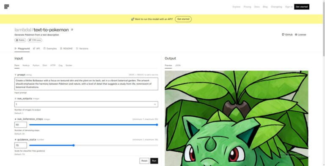Open the GitHub repository link
Viewport: 325px width, 166px height.
point(287,35)
